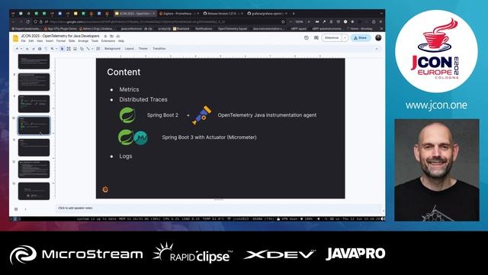Click the move-to-folder icon beside title
The width and height of the screenshot is (488, 275).
(112, 36)
